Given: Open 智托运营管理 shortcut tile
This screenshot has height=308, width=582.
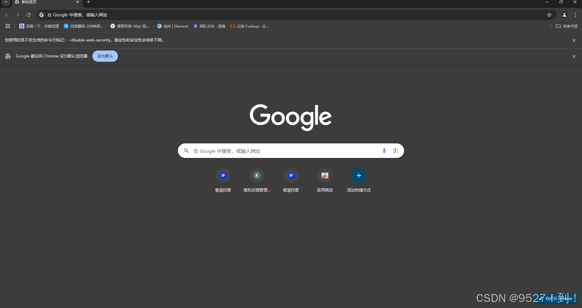Looking at the screenshot, I should tap(257, 181).
